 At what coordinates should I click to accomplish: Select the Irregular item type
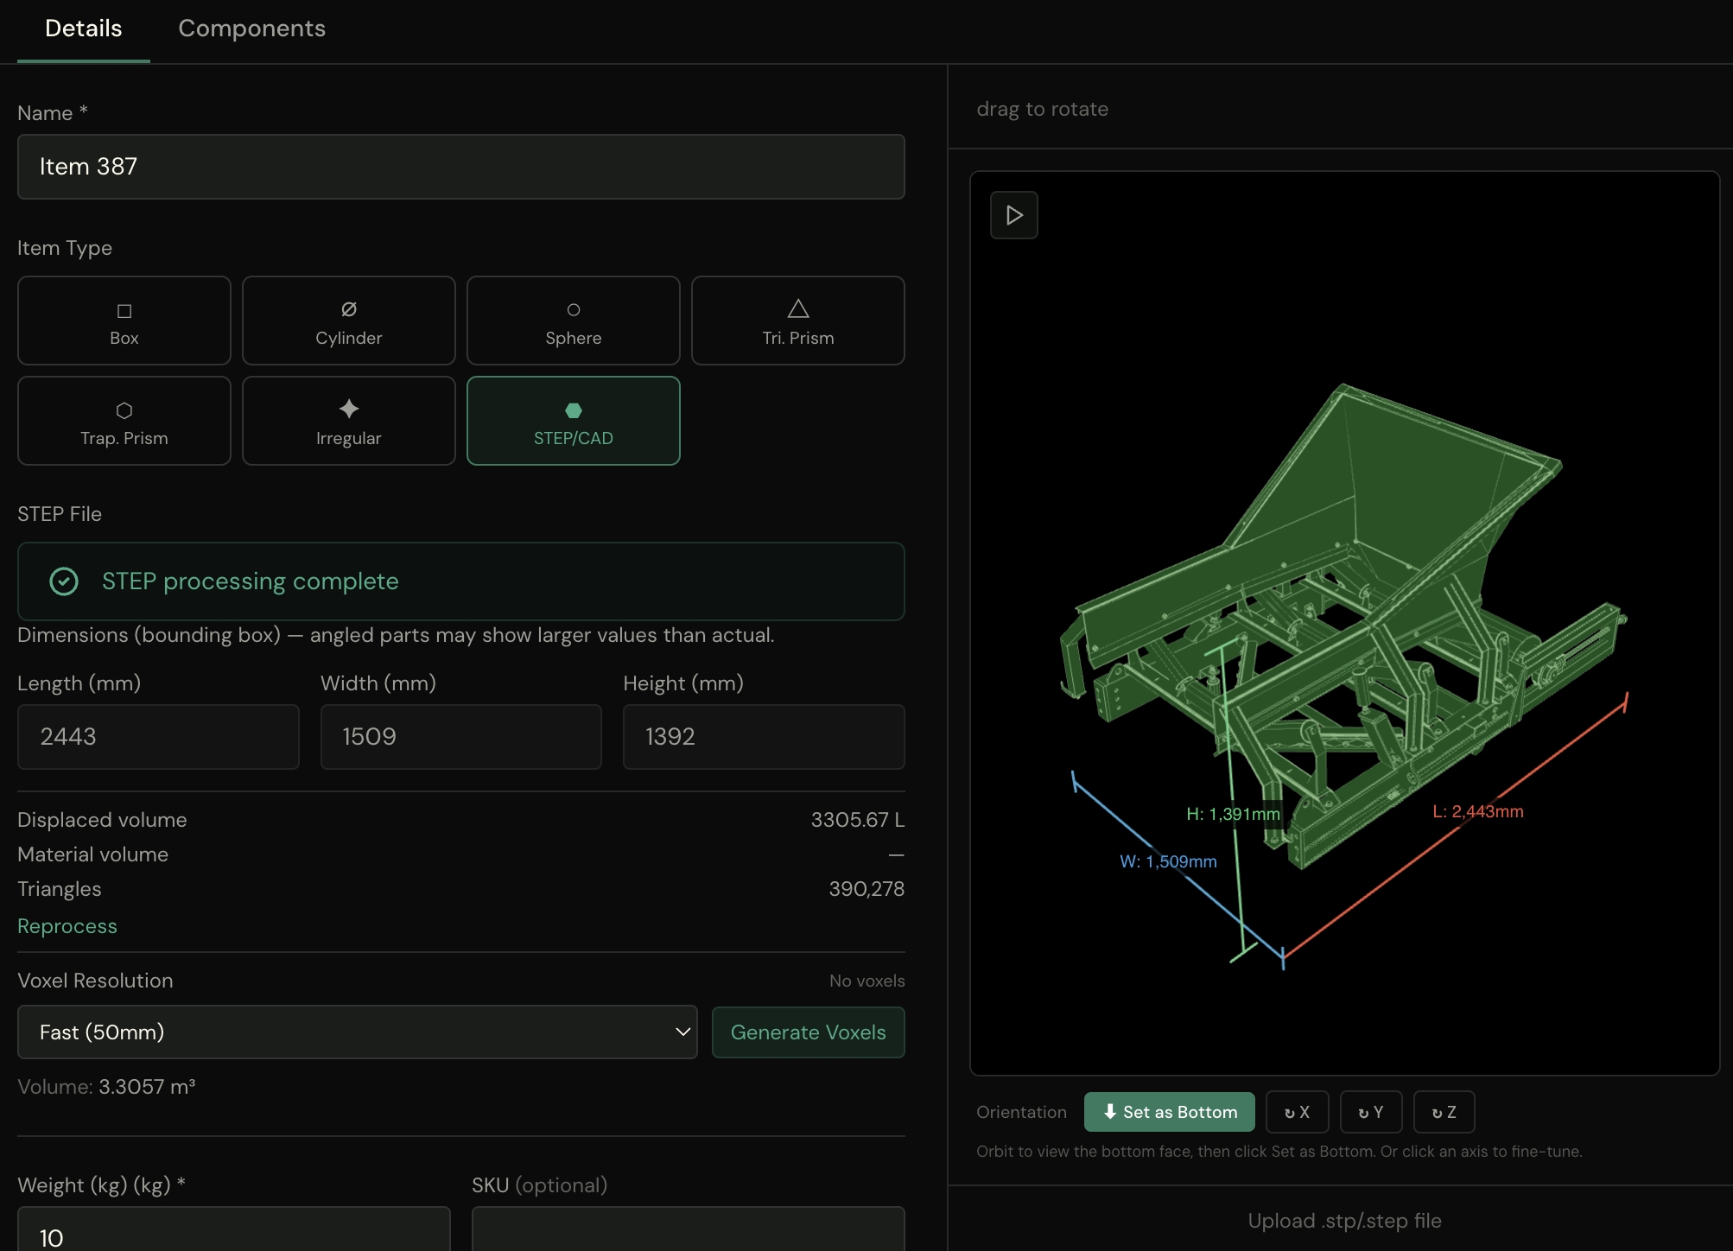(x=349, y=421)
